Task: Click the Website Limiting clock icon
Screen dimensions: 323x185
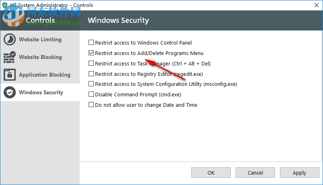Action: click(9, 40)
